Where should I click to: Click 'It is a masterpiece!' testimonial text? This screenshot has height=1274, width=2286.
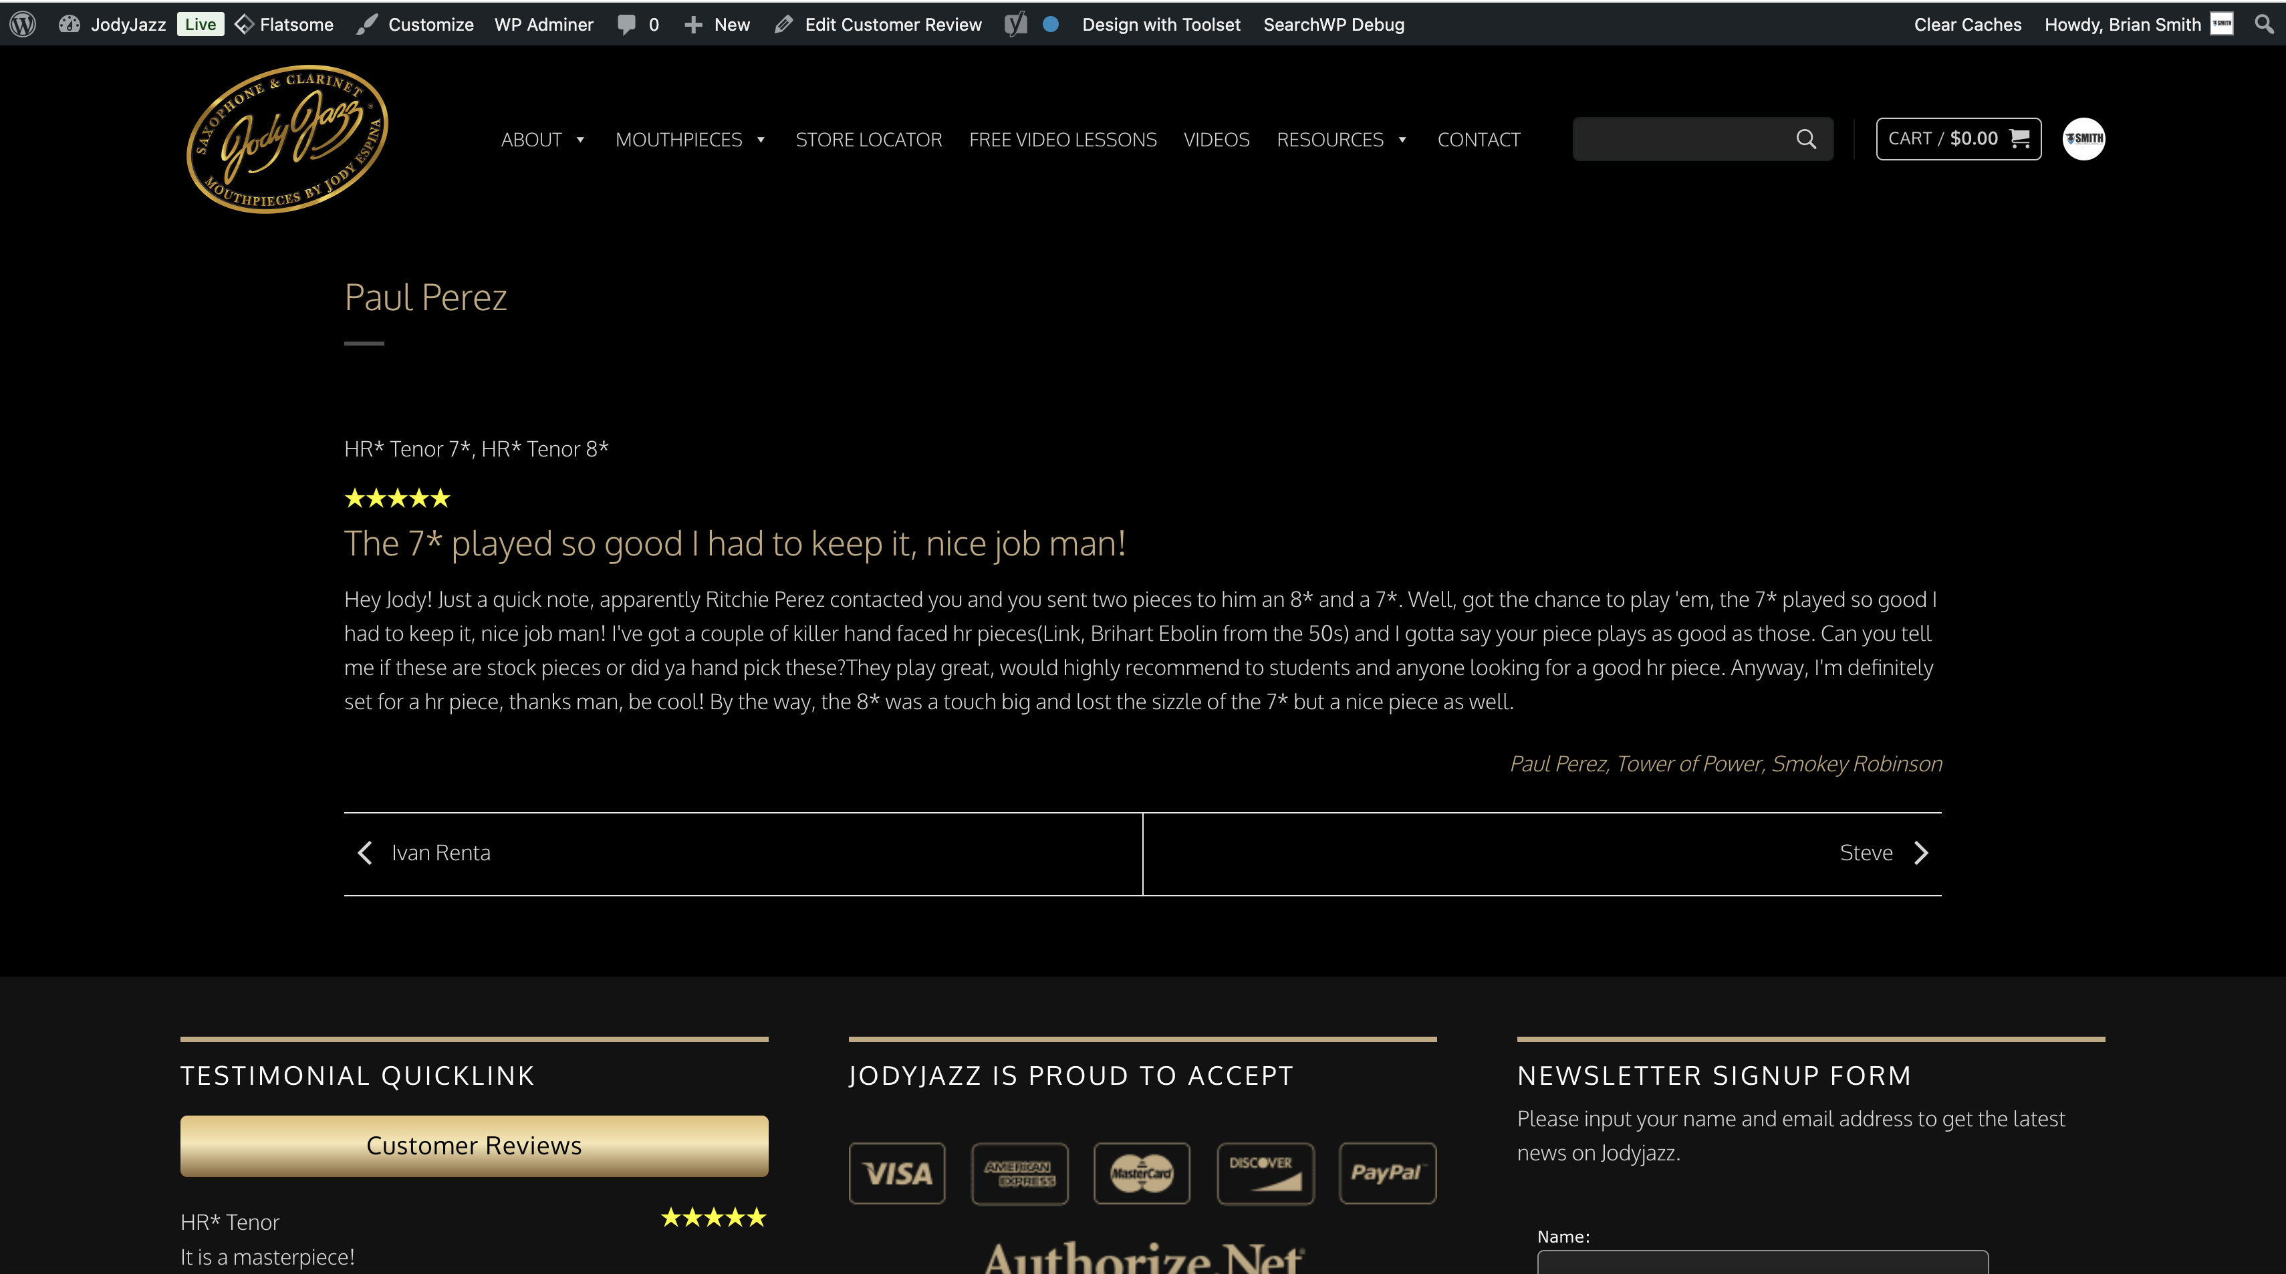tap(267, 1257)
